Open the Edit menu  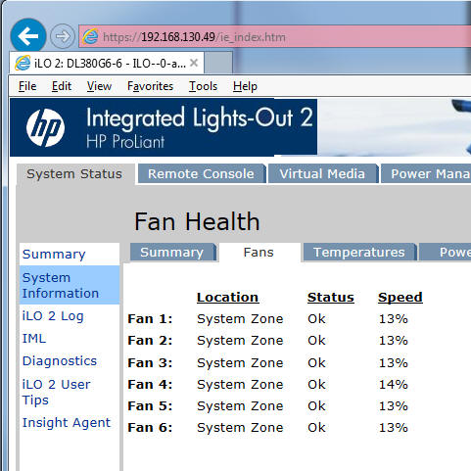(x=62, y=86)
